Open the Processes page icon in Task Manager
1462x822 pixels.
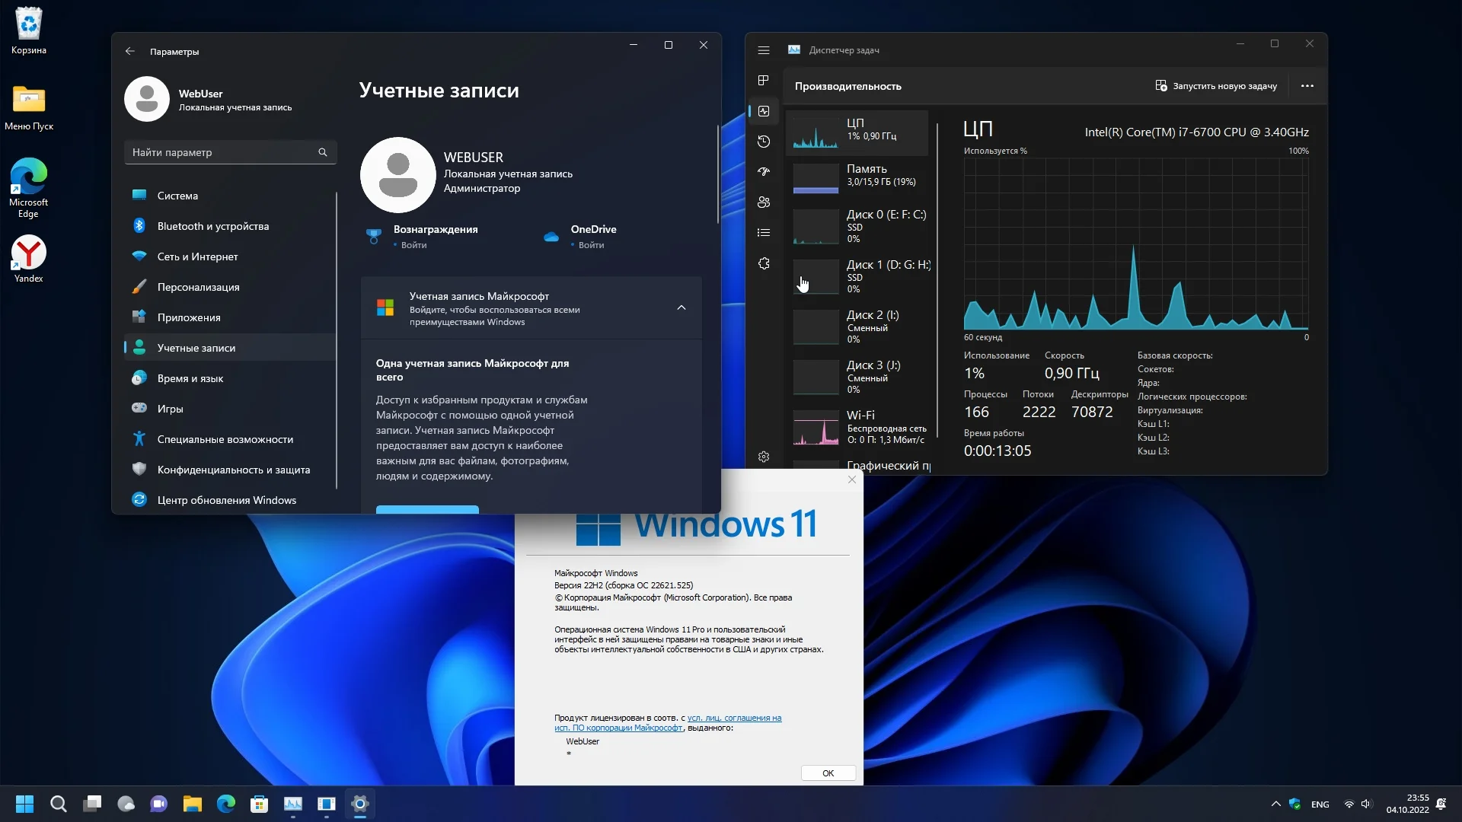pyautogui.click(x=764, y=81)
